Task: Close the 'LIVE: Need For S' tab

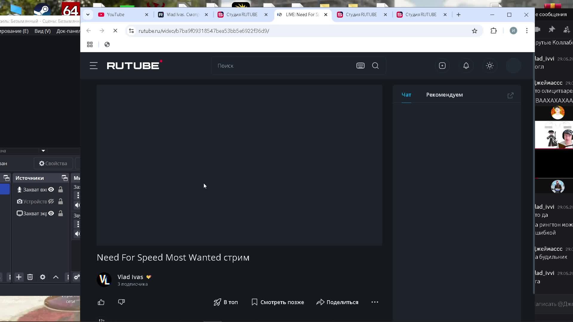Action: click(x=326, y=15)
